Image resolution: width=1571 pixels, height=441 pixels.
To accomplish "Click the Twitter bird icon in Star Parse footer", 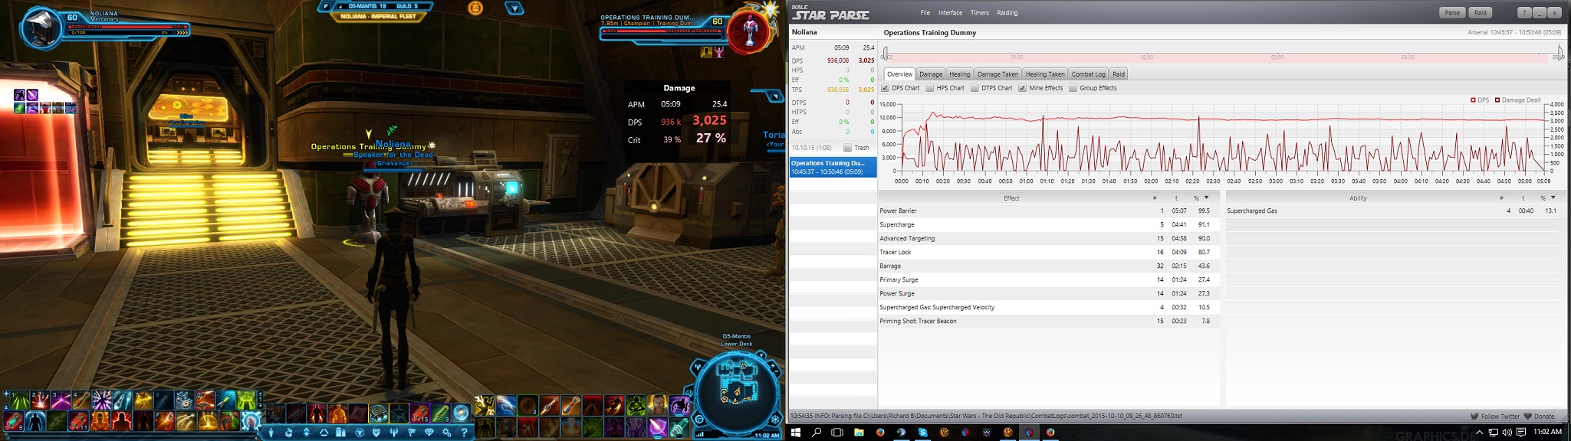I will [x=1474, y=416].
